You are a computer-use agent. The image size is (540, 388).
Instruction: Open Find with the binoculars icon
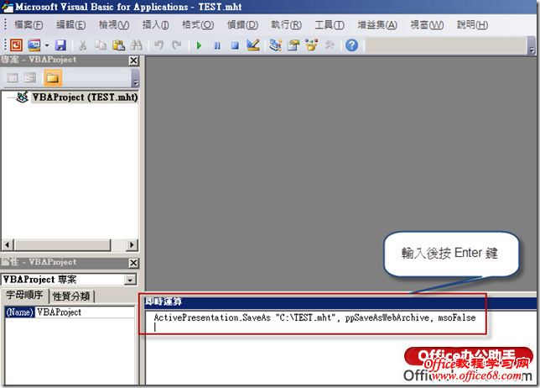(x=137, y=45)
